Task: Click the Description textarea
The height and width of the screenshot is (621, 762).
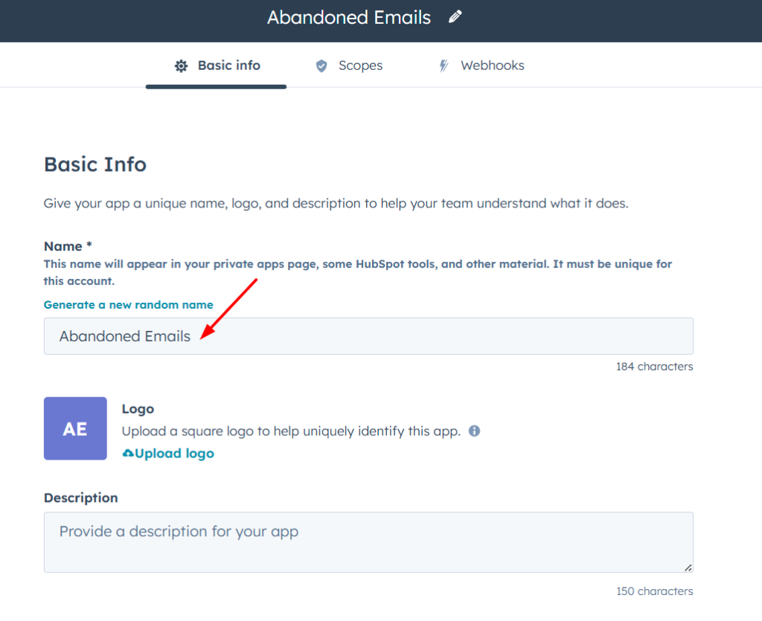Action: 368,541
